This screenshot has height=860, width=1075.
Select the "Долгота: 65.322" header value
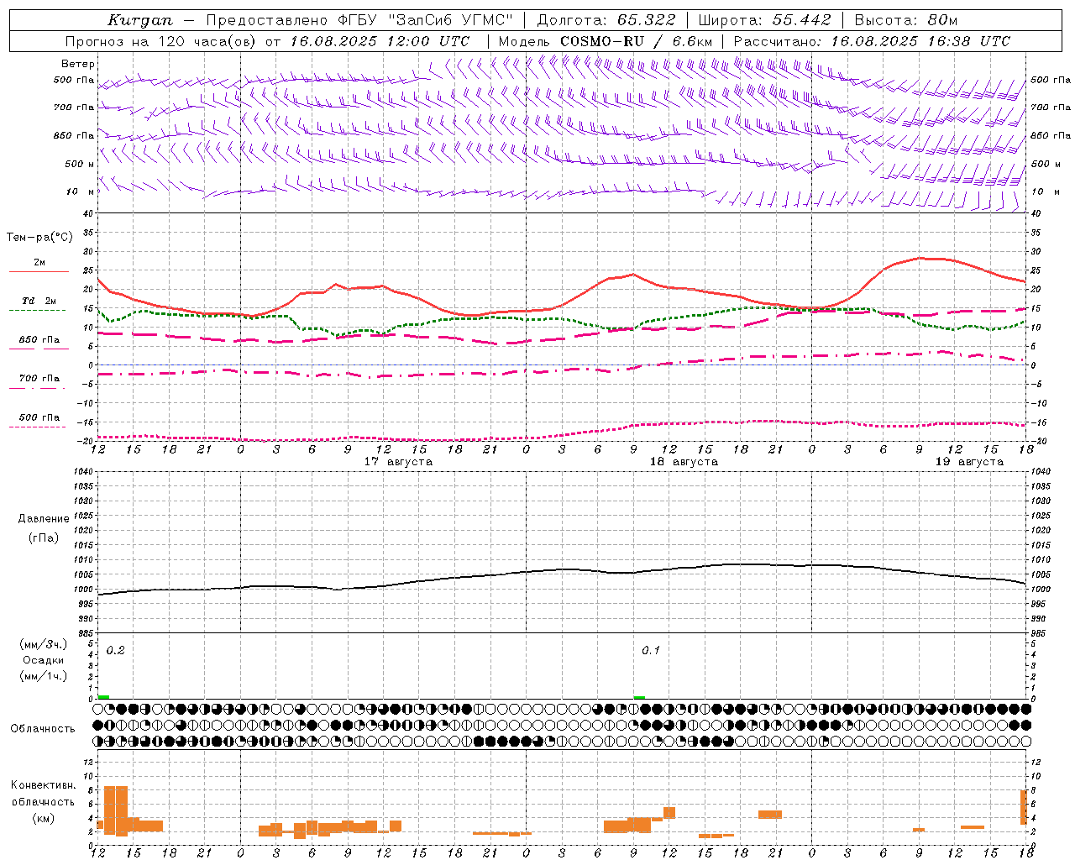point(606,20)
